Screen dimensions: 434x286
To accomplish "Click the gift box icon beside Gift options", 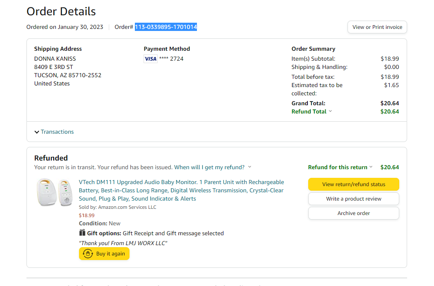I will (x=82, y=233).
